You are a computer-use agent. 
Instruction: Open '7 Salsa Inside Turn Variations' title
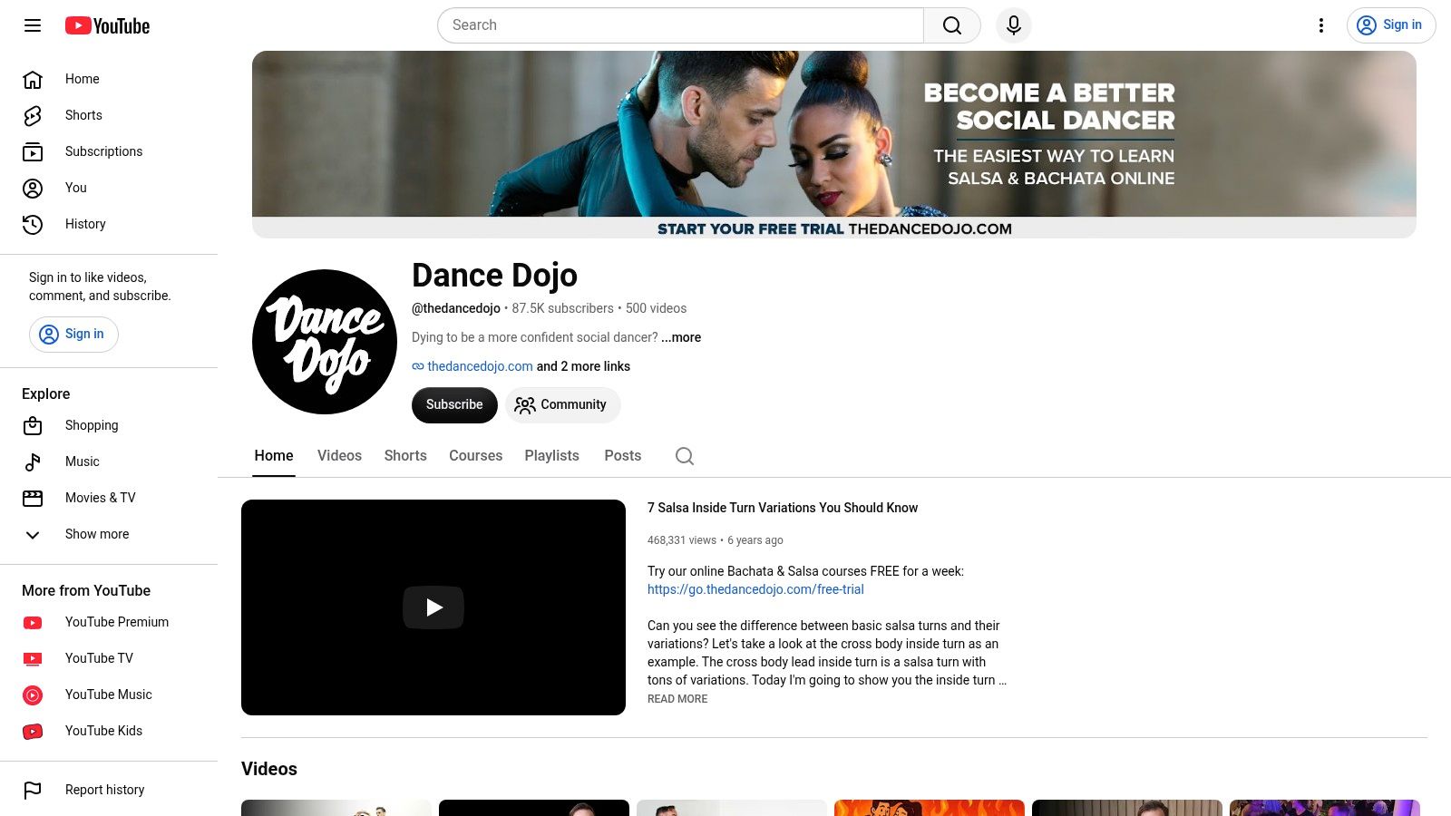click(783, 508)
